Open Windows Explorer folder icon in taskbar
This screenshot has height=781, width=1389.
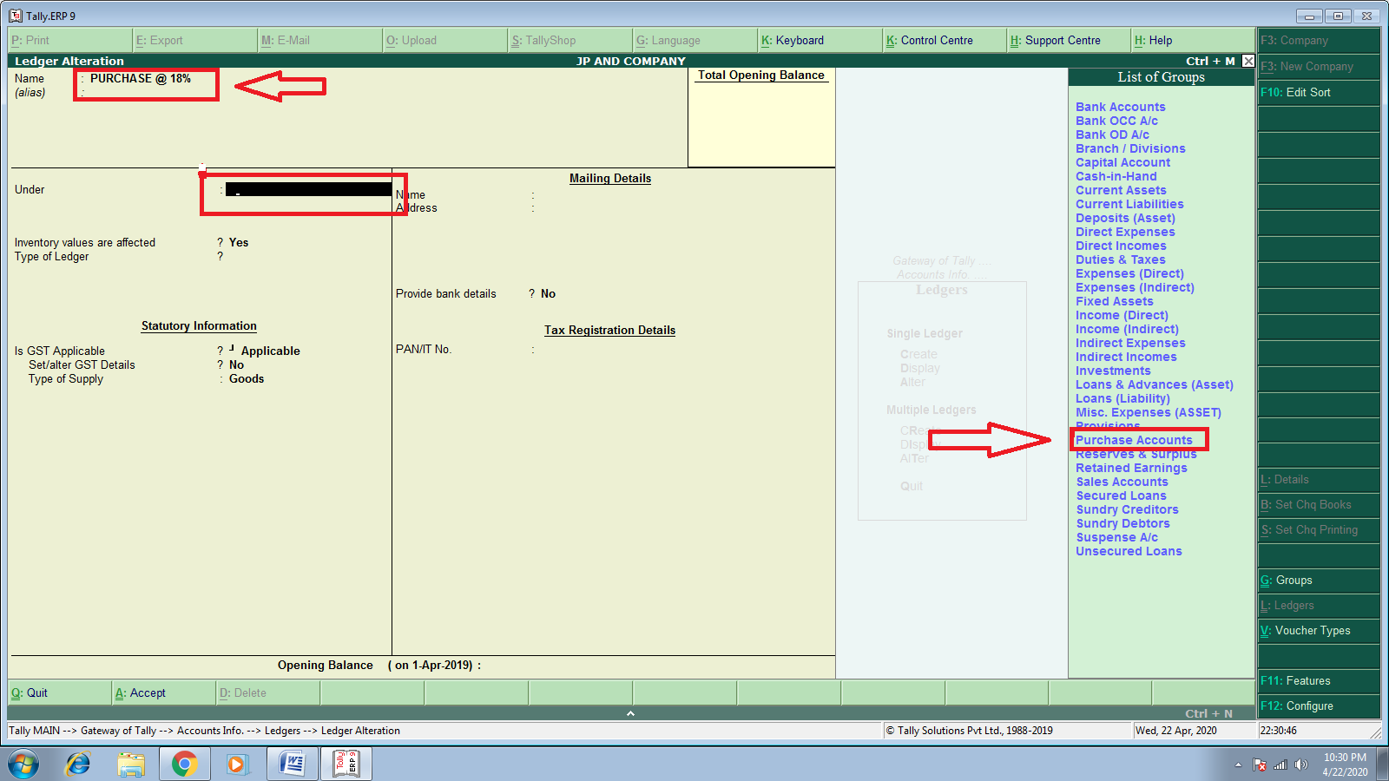[x=131, y=764]
